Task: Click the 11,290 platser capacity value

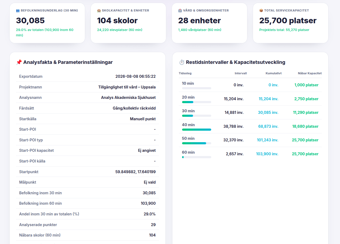Action: 306,113
